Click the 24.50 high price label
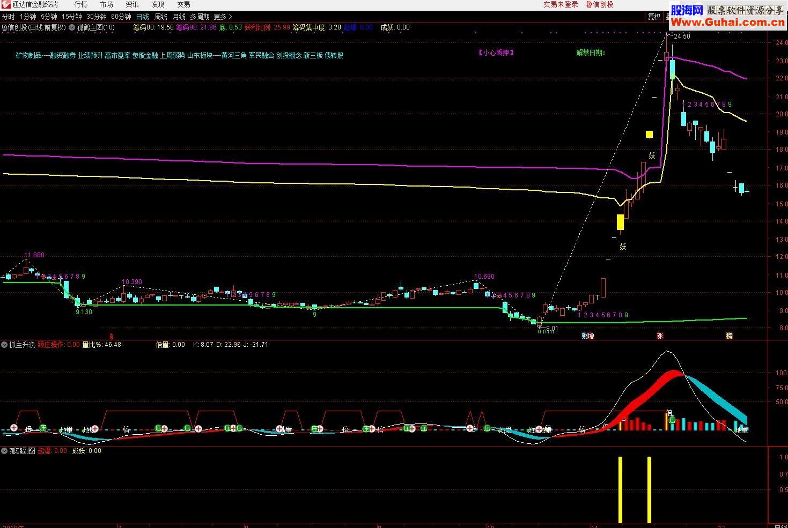Viewport: 788px width, 528px height. click(682, 36)
